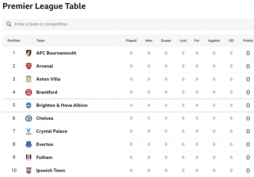Open the Brighton & Hove Albion link
The height and width of the screenshot is (177, 254).
tap(62, 105)
